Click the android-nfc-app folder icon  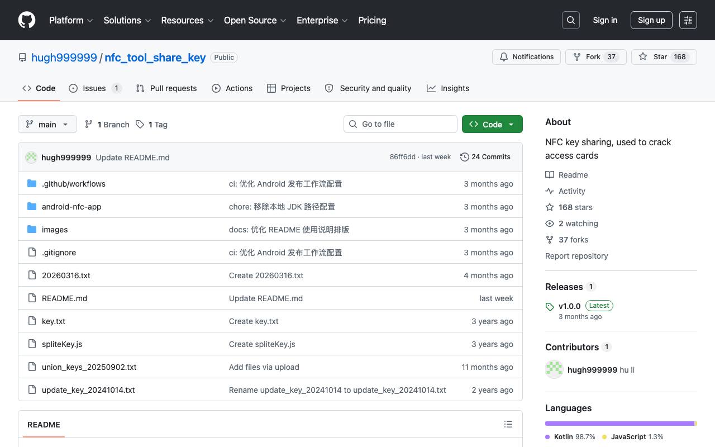click(32, 207)
